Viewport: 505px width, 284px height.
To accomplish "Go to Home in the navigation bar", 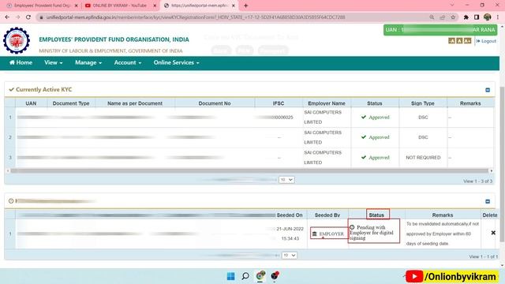I will click(21, 62).
